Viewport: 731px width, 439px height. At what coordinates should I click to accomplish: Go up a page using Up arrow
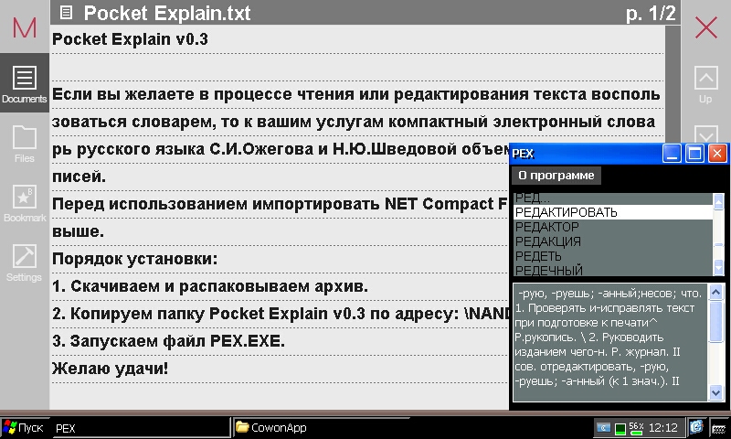705,84
